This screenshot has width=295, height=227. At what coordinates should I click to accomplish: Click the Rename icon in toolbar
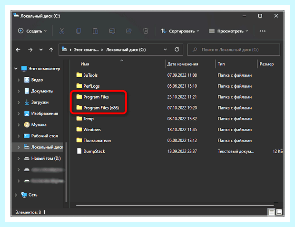112,31
